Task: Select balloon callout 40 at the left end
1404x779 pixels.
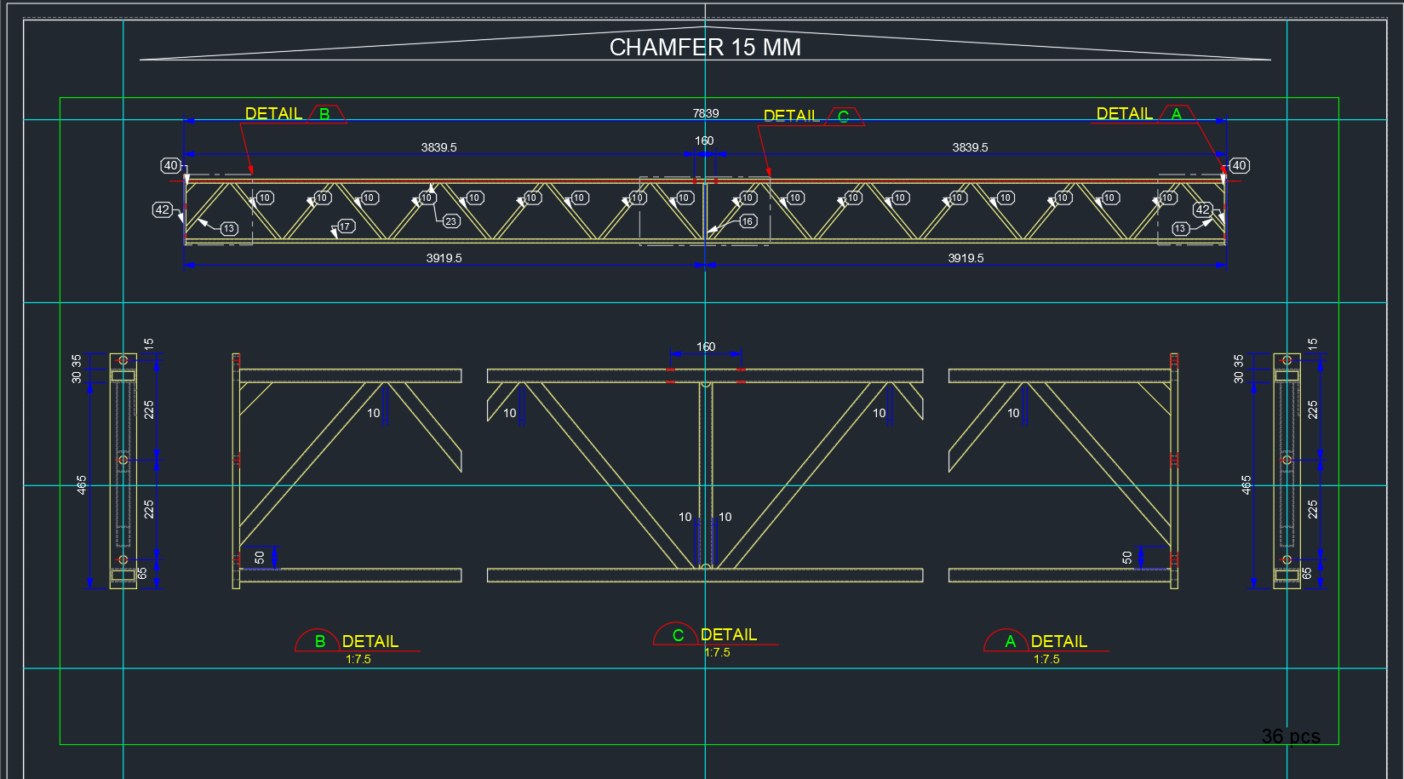Action: tap(170, 166)
